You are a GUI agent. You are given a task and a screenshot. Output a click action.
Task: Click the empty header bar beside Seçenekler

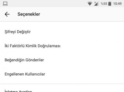(x=82, y=14)
